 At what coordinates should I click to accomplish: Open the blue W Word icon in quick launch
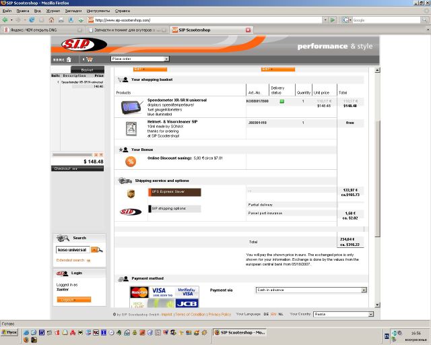[42, 332]
